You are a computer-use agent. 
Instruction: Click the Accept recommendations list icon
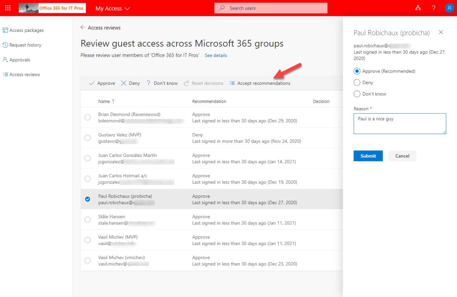pos(232,83)
